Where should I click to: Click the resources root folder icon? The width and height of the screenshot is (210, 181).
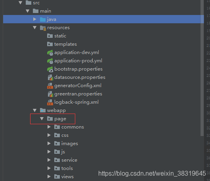pyautogui.click(x=43, y=28)
